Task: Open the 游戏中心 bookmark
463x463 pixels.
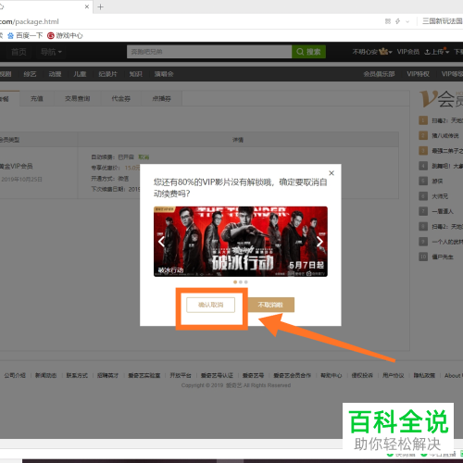Action: [x=65, y=35]
